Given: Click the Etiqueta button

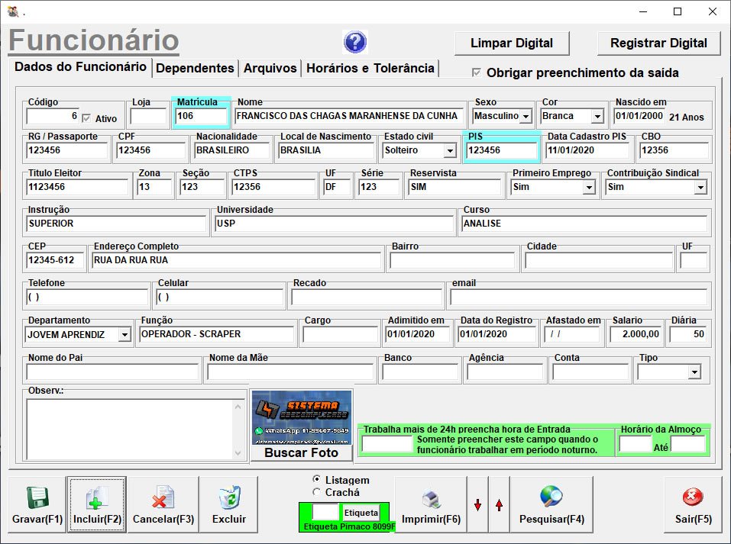Looking at the screenshot, I should [x=361, y=513].
